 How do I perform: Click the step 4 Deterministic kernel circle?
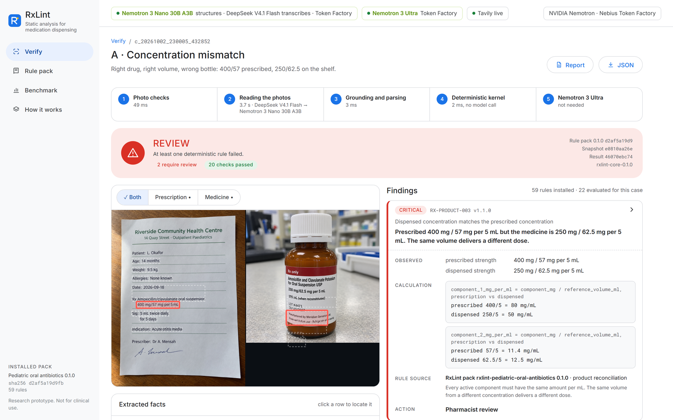tap(442, 99)
